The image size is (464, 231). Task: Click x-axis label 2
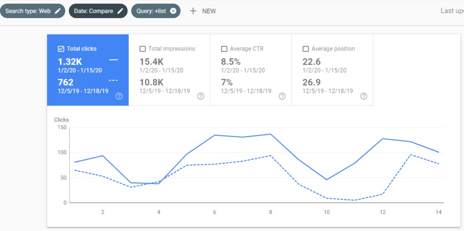coord(103,212)
